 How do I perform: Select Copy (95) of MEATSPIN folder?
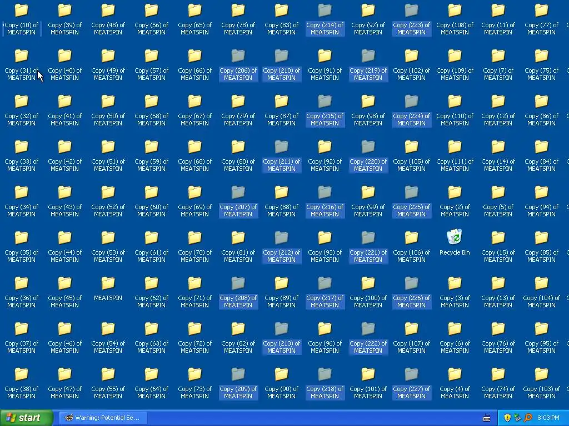click(x=541, y=337)
